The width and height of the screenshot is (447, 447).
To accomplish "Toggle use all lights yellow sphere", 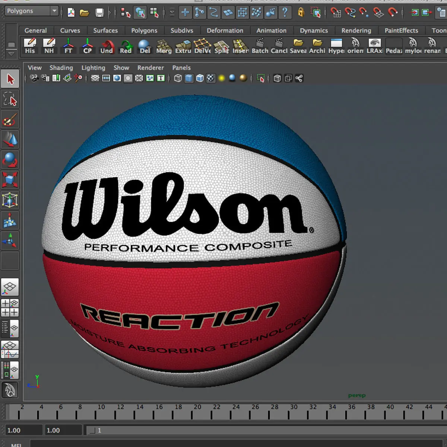I will [222, 78].
